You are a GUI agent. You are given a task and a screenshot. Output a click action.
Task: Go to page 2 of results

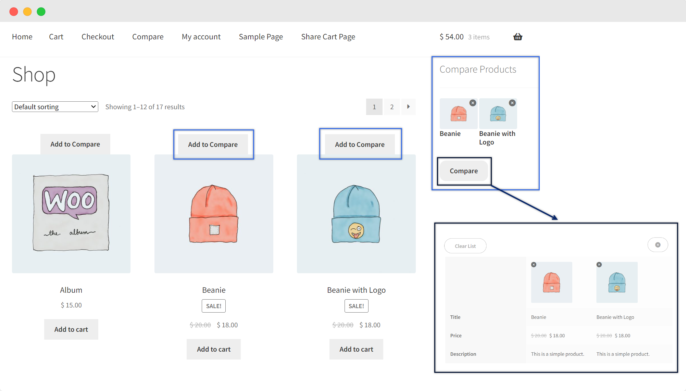point(392,107)
